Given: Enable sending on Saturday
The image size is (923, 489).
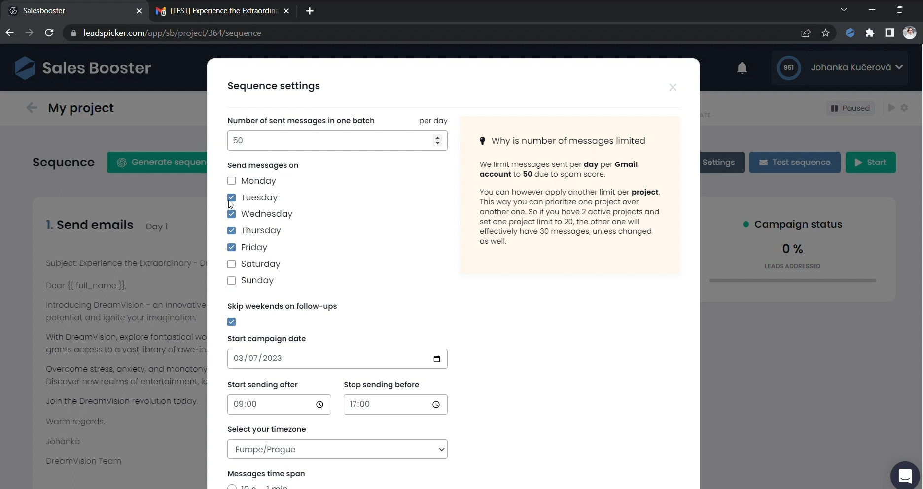Looking at the screenshot, I should coord(231,264).
